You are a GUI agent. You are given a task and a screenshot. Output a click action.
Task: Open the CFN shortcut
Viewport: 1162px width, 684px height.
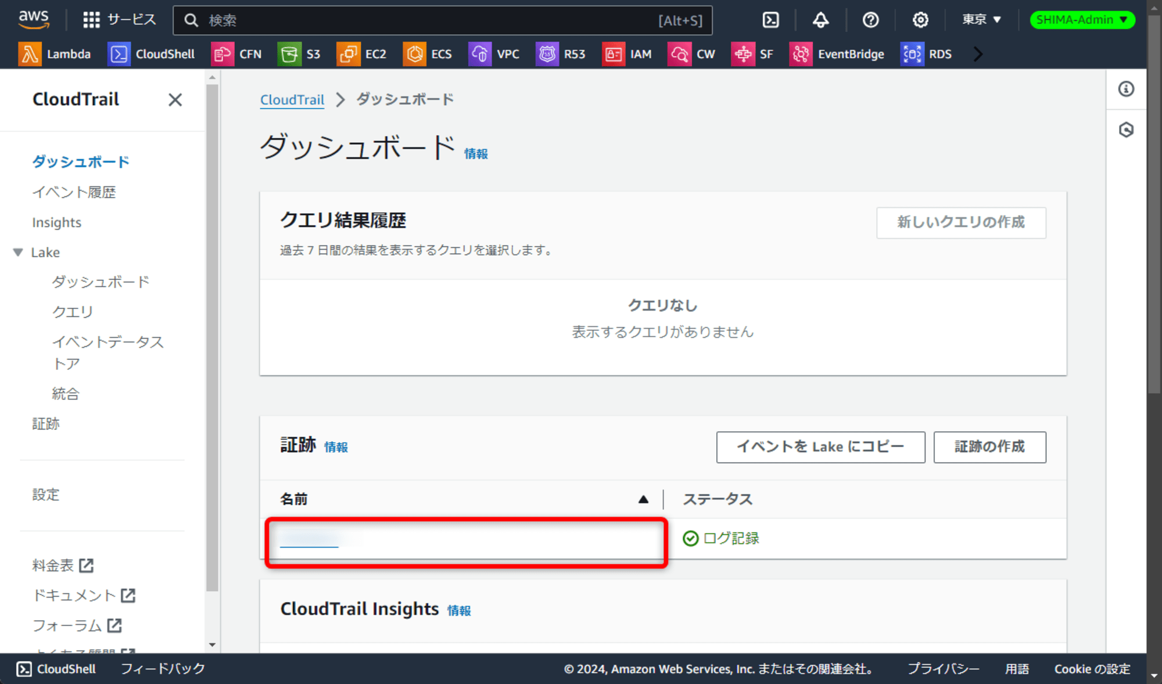point(236,54)
